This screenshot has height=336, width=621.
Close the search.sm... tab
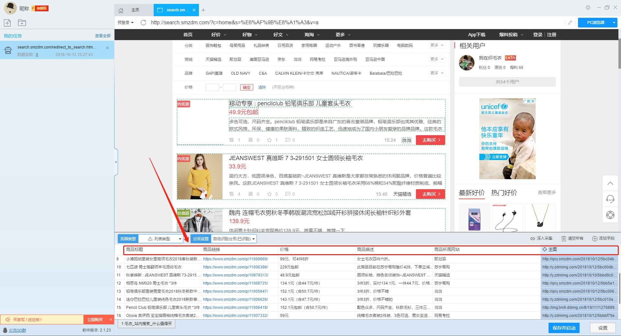(194, 10)
